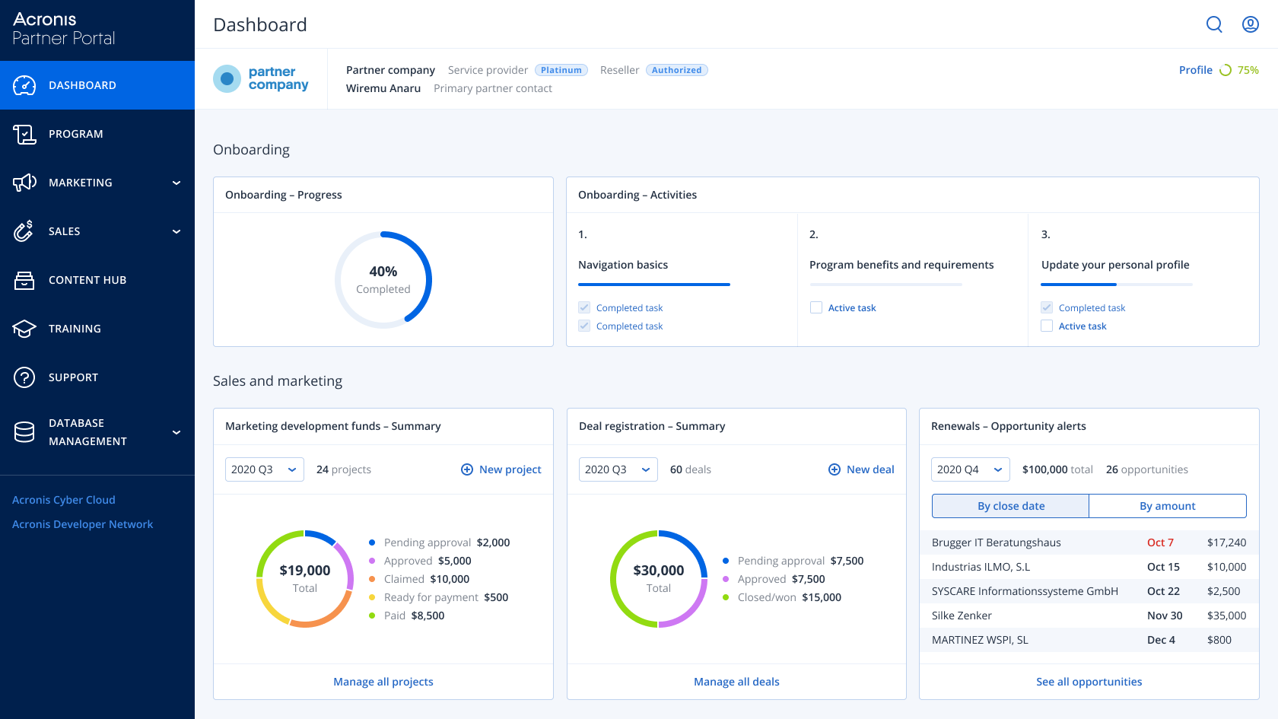1278x719 pixels.
Task: Click See all opportunities link
Action: coord(1089,682)
